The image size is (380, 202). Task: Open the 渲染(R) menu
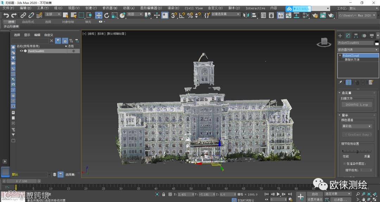173,8
